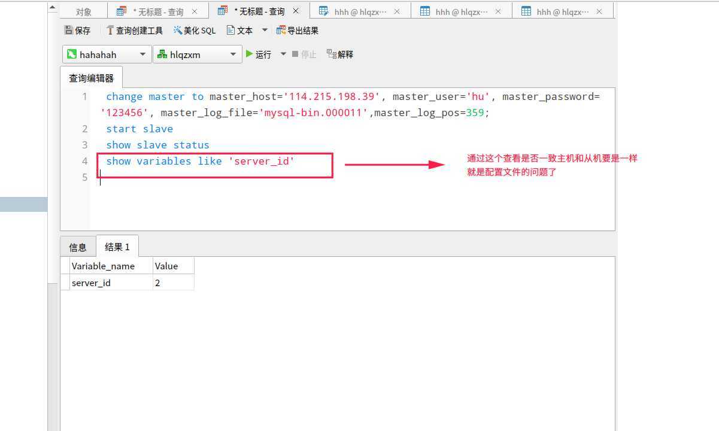Select the 查询编辑器 tab
The height and width of the screenshot is (431, 719).
[91, 78]
